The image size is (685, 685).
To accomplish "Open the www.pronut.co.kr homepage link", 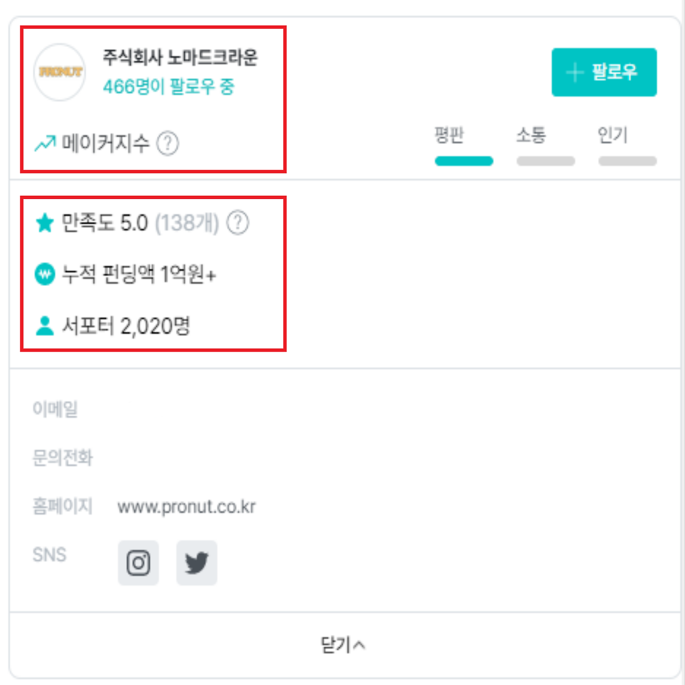I will click(x=187, y=506).
